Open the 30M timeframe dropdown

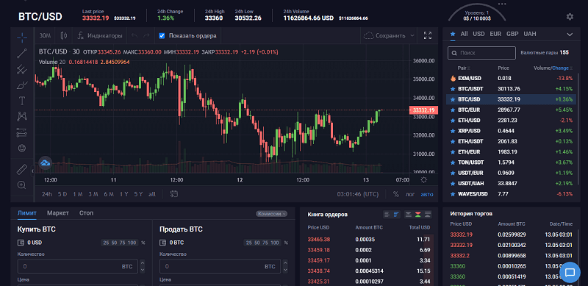[x=45, y=35]
